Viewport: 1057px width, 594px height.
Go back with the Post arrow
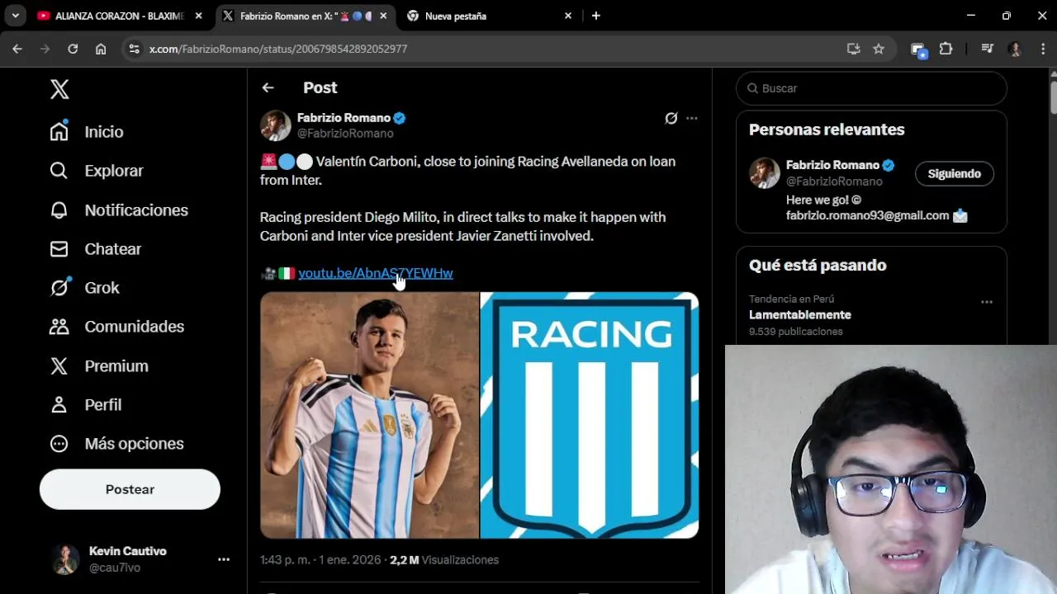tap(268, 87)
